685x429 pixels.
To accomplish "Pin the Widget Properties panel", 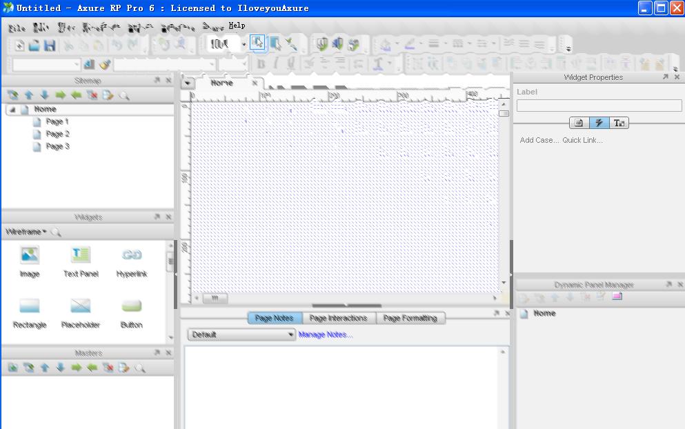I will 666,77.
